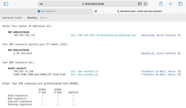The width and height of the screenshot is (186, 108).
Task: Click Bad signature checkmark under P-384
Action: (58, 98)
